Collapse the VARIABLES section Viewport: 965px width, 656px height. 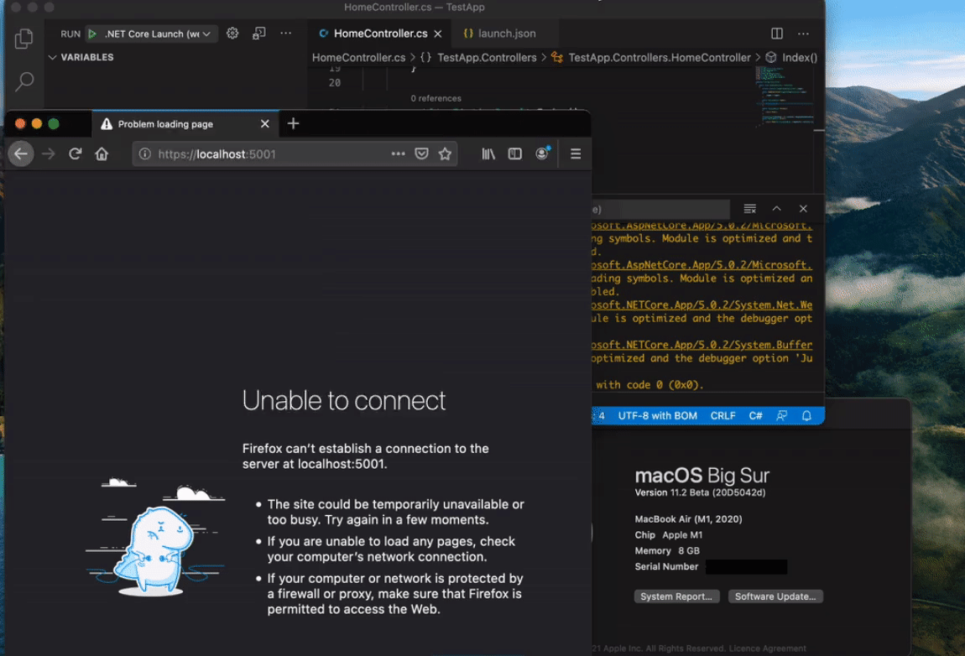(81, 57)
